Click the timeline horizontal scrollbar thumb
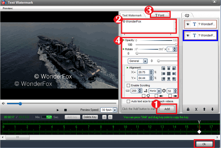This screenshot has height=148, width=221. coord(18,137)
